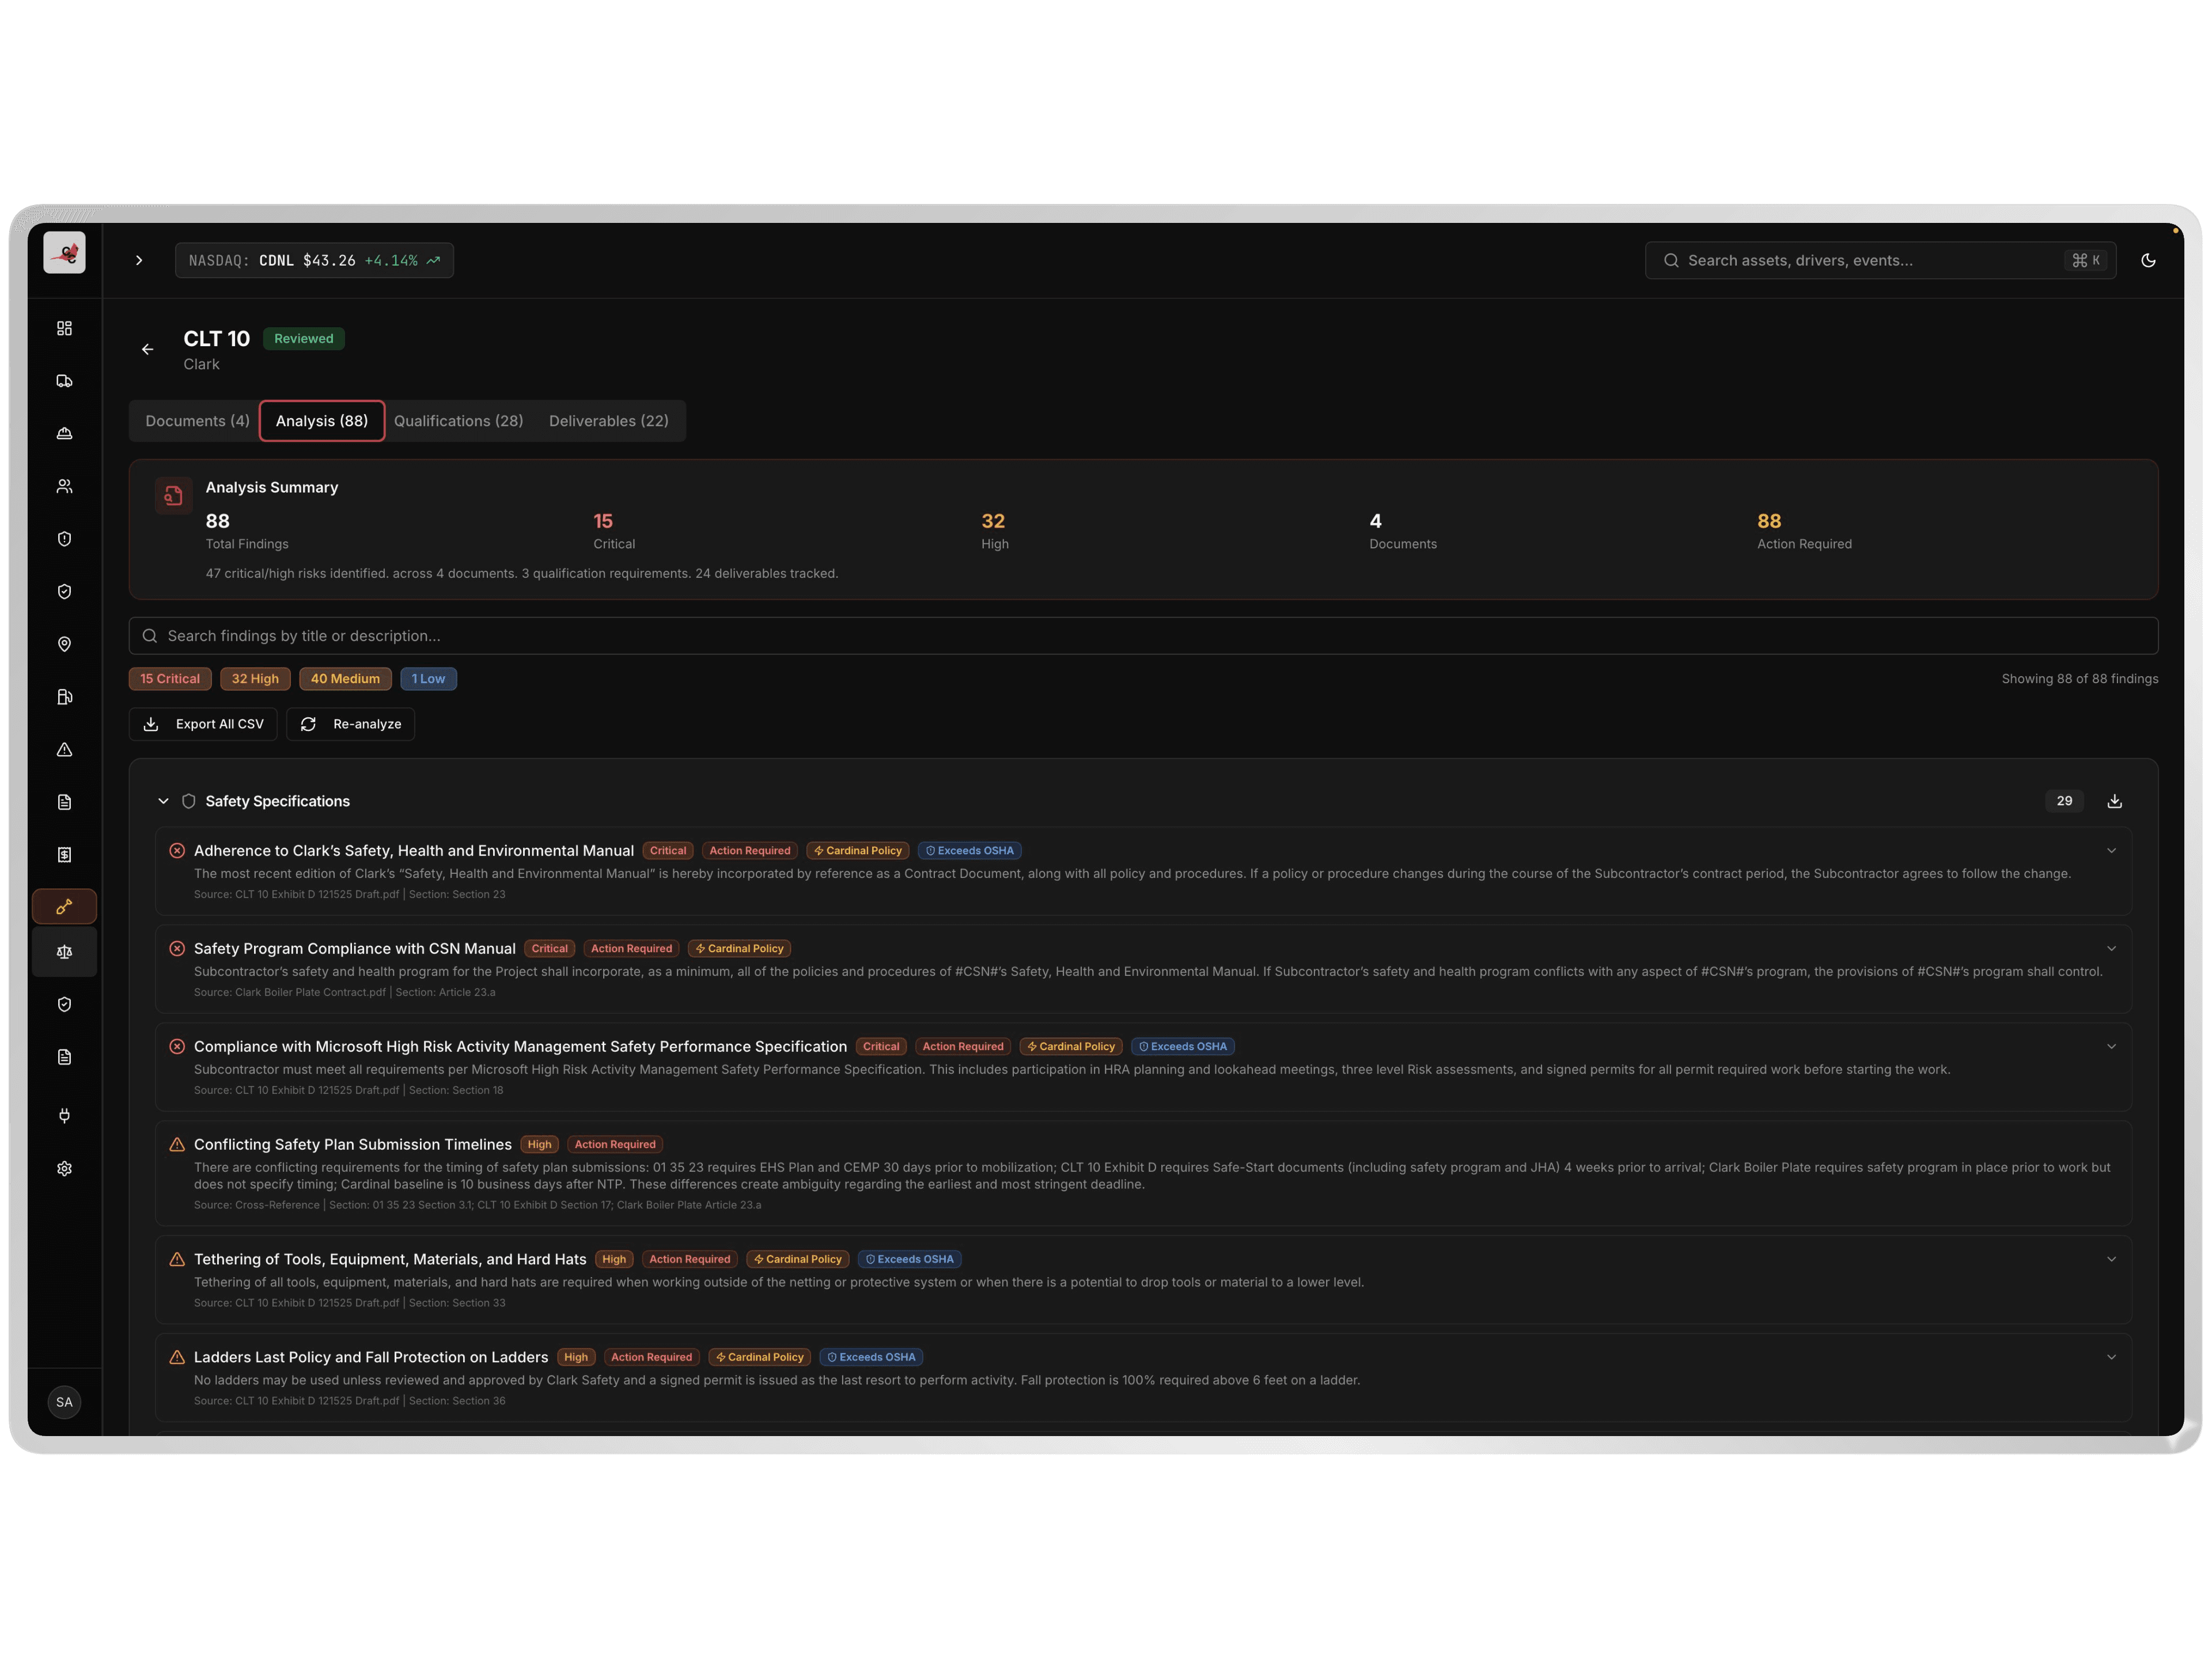Expand Safety Program Compliance with CSN Manual finding
The height and width of the screenshot is (1659, 2212).
pyautogui.click(x=2111, y=949)
